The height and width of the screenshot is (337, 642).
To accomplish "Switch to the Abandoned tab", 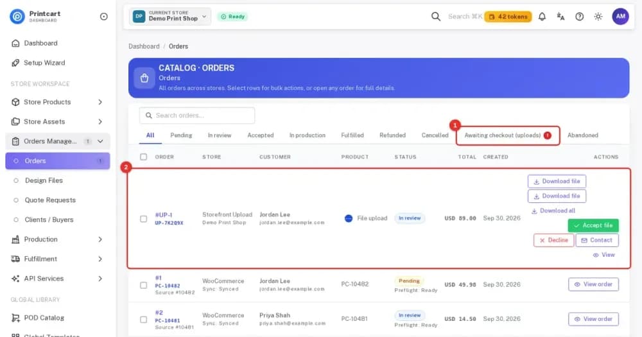I will [583, 135].
